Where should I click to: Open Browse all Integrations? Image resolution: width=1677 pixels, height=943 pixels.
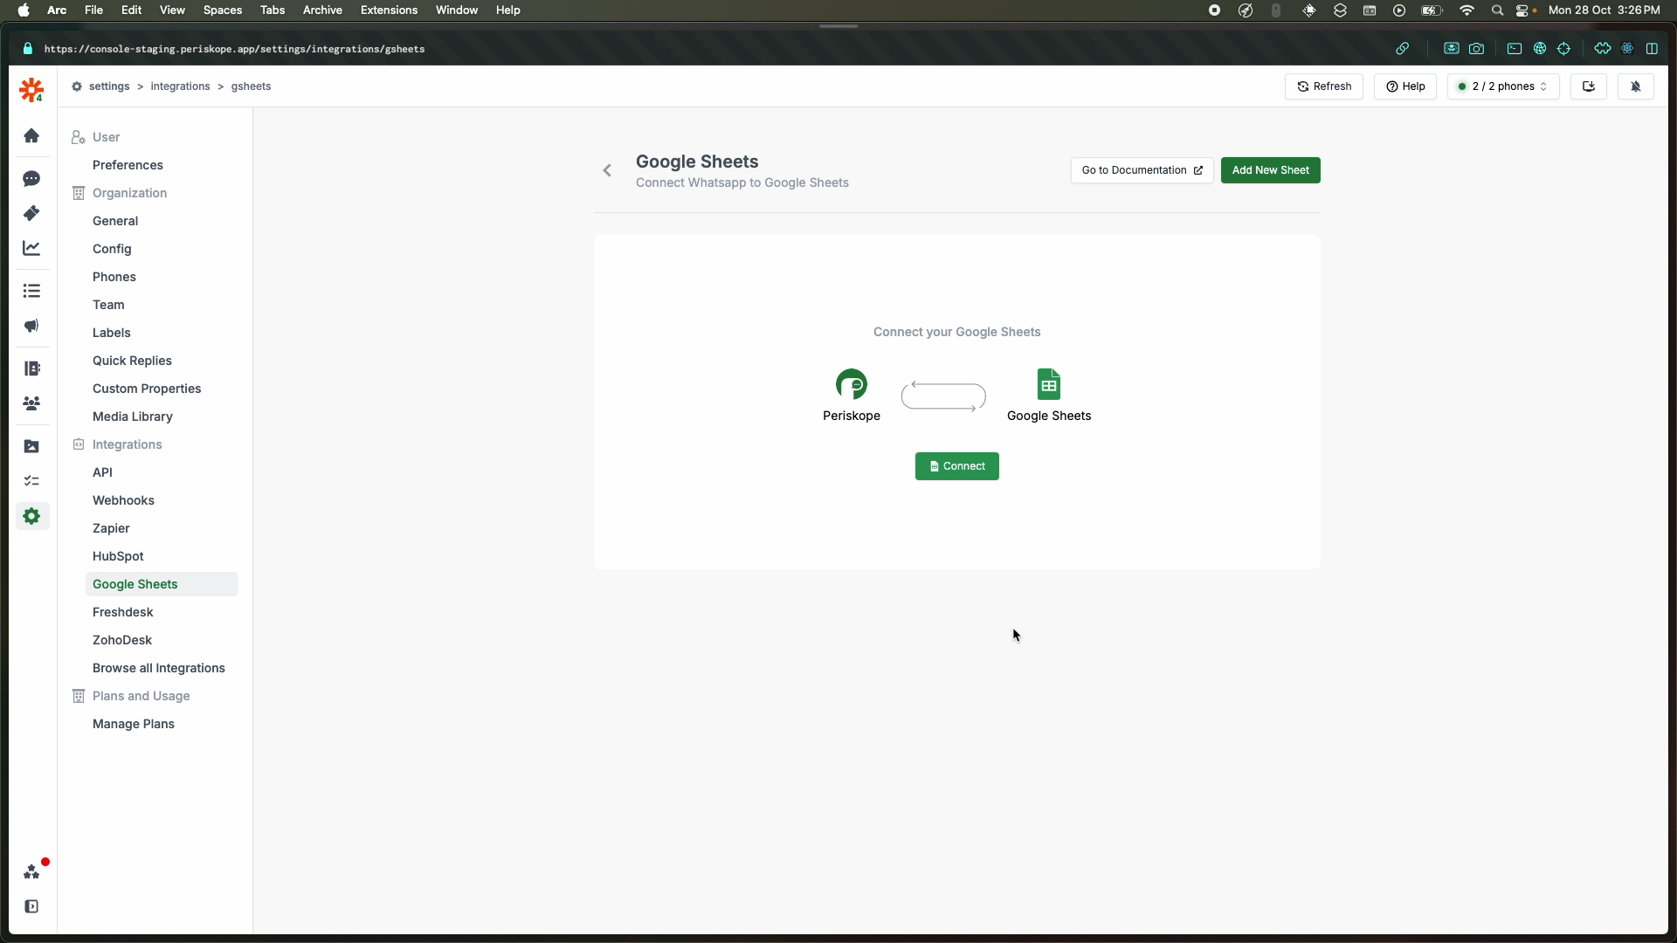pyautogui.click(x=159, y=668)
